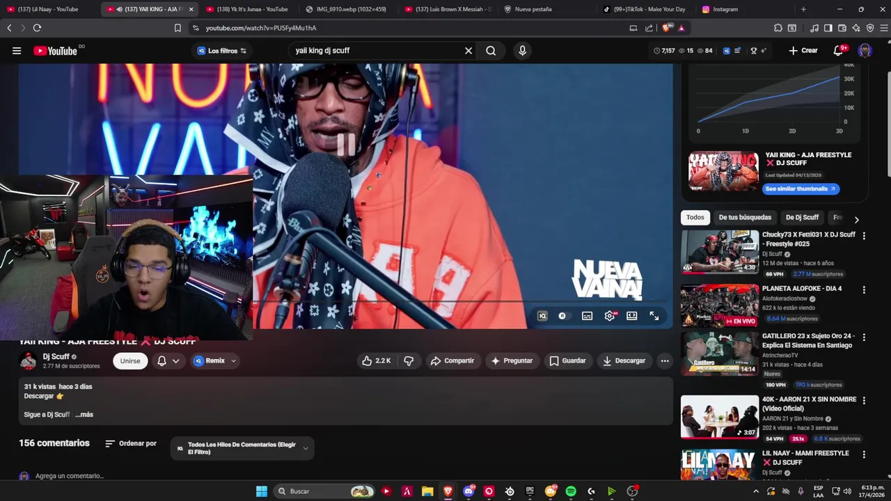Open options for GATILLERO 23 video
The image size is (891, 501).
click(864, 337)
